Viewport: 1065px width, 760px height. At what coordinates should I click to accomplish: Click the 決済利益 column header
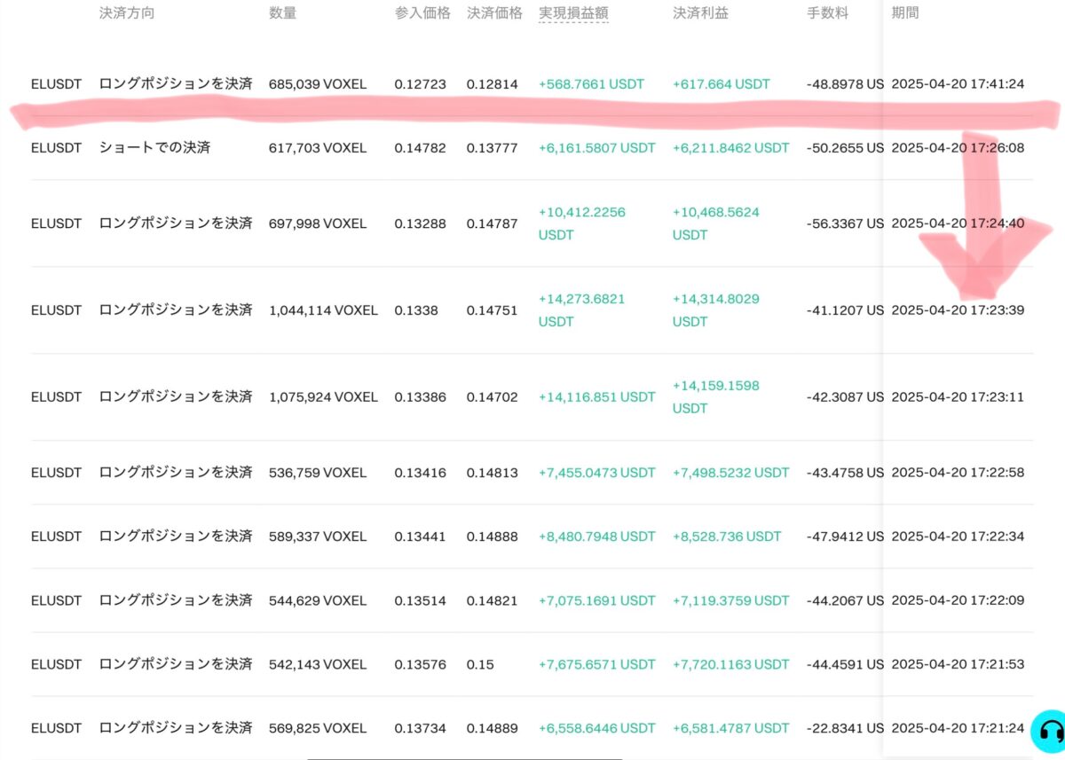click(700, 13)
